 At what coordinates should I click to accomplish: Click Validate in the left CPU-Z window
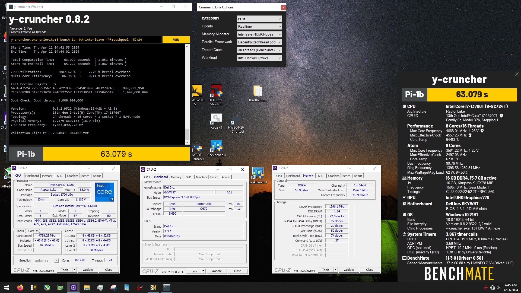tap(88, 270)
